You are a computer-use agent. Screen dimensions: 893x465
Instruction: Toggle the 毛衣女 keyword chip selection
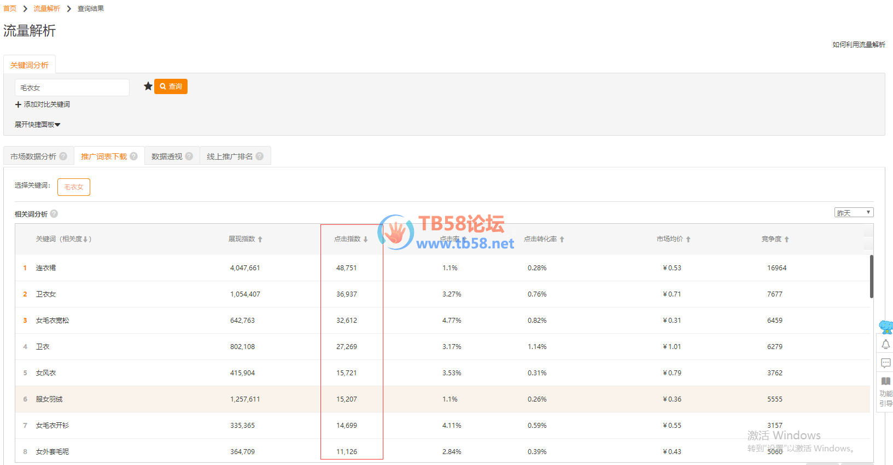coord(74,187)
